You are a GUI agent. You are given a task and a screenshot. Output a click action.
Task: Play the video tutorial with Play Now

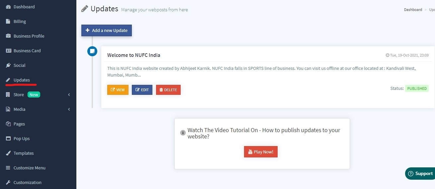[x=261, y=152]
